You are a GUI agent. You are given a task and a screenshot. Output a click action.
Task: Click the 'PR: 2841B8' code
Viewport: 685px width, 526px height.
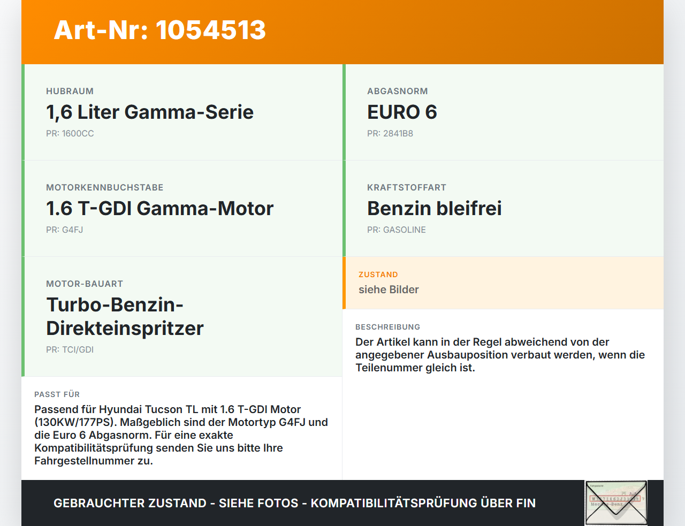(x=390, y=134)
